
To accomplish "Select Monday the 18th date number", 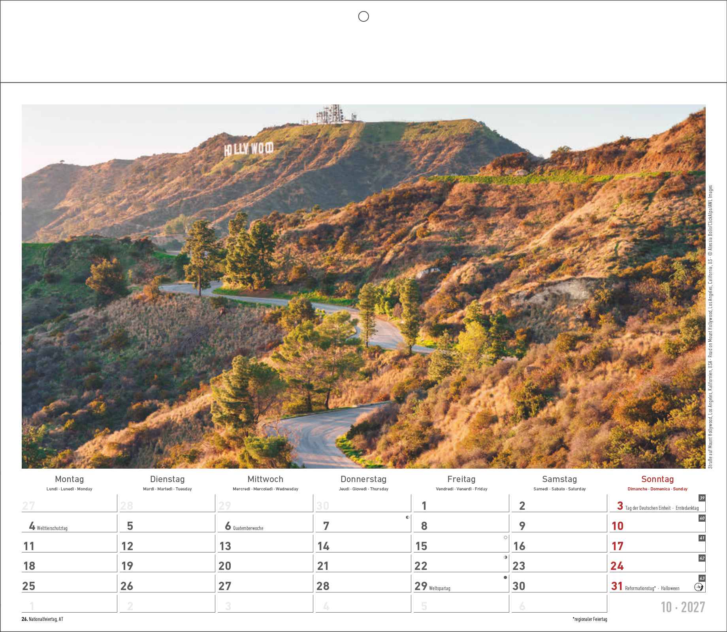I will click(x=29, y=566).
